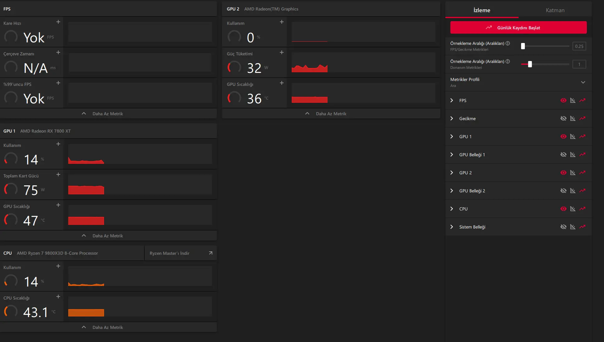Image resolution: width=604 pixels, height=342 pixels.
Task: Collapse CPU panel with Daha Az Metrik
Action: pyautogui.click(x=108, y=327)
